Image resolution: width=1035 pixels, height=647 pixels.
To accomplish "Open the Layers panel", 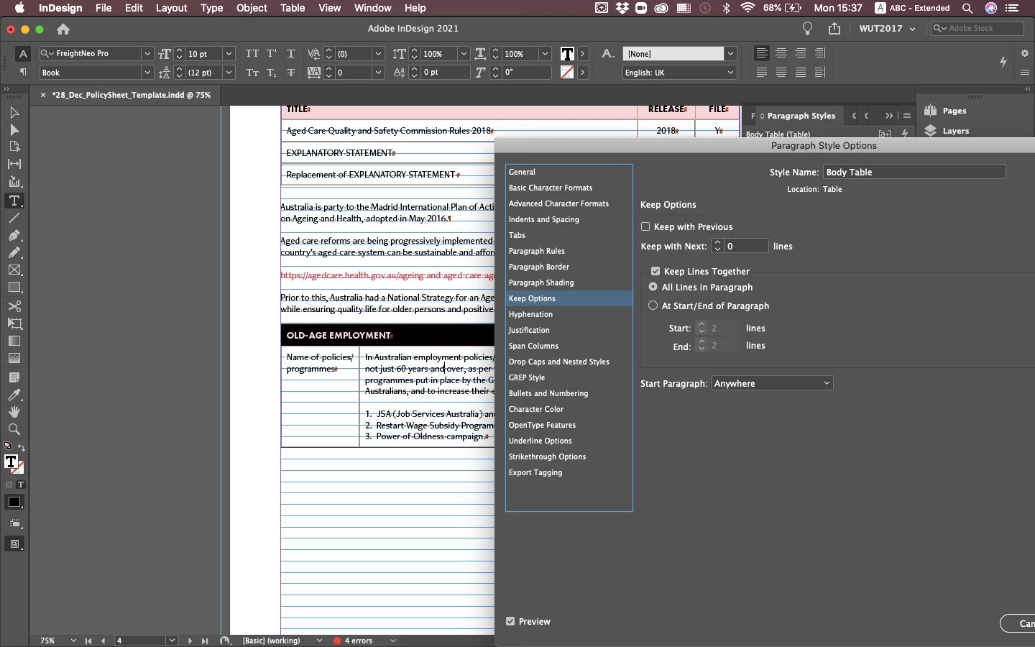I will 955,131.
